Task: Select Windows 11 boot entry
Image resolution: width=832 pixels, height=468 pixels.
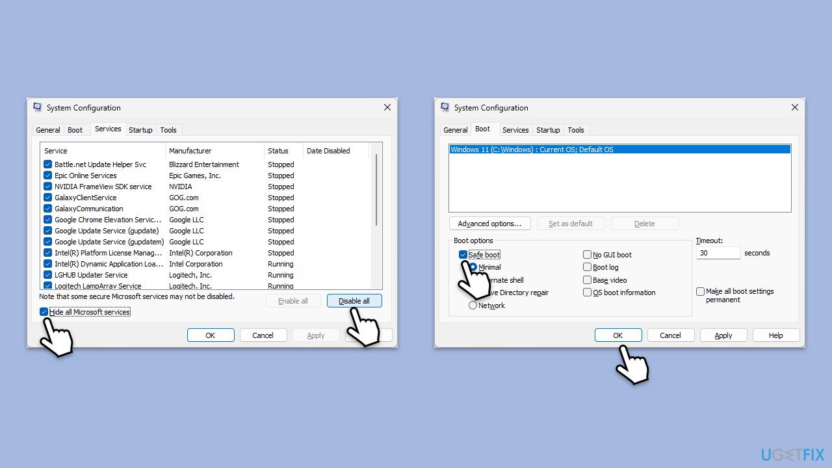Action: tap(619, 149)
